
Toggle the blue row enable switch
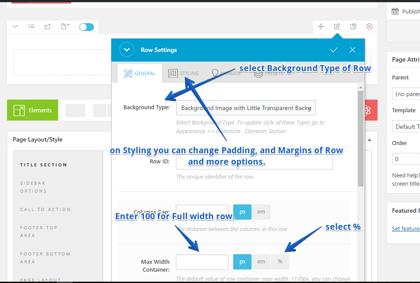click(x=87, y=27)
